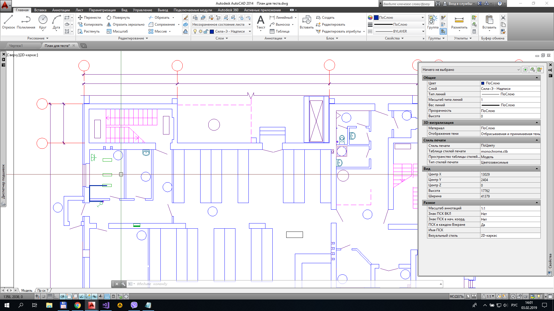This screenshot has width=554, height=311.
Task: Open the Аннотации ribbon tab
Action: click(x=61, y=10)
